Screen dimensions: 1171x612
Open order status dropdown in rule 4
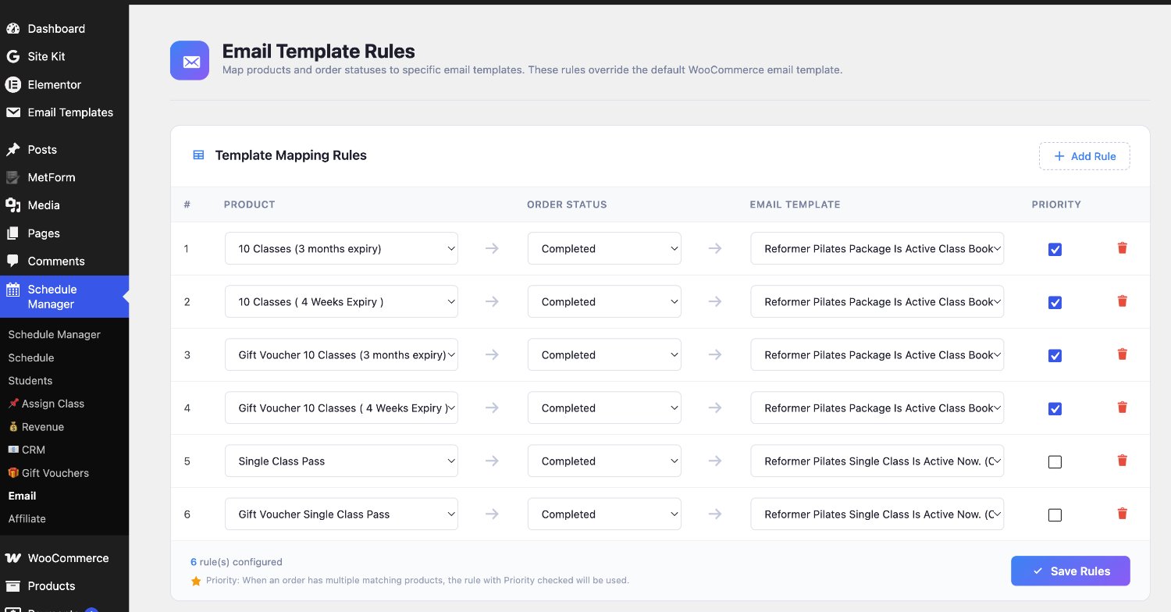pos(604,407)
